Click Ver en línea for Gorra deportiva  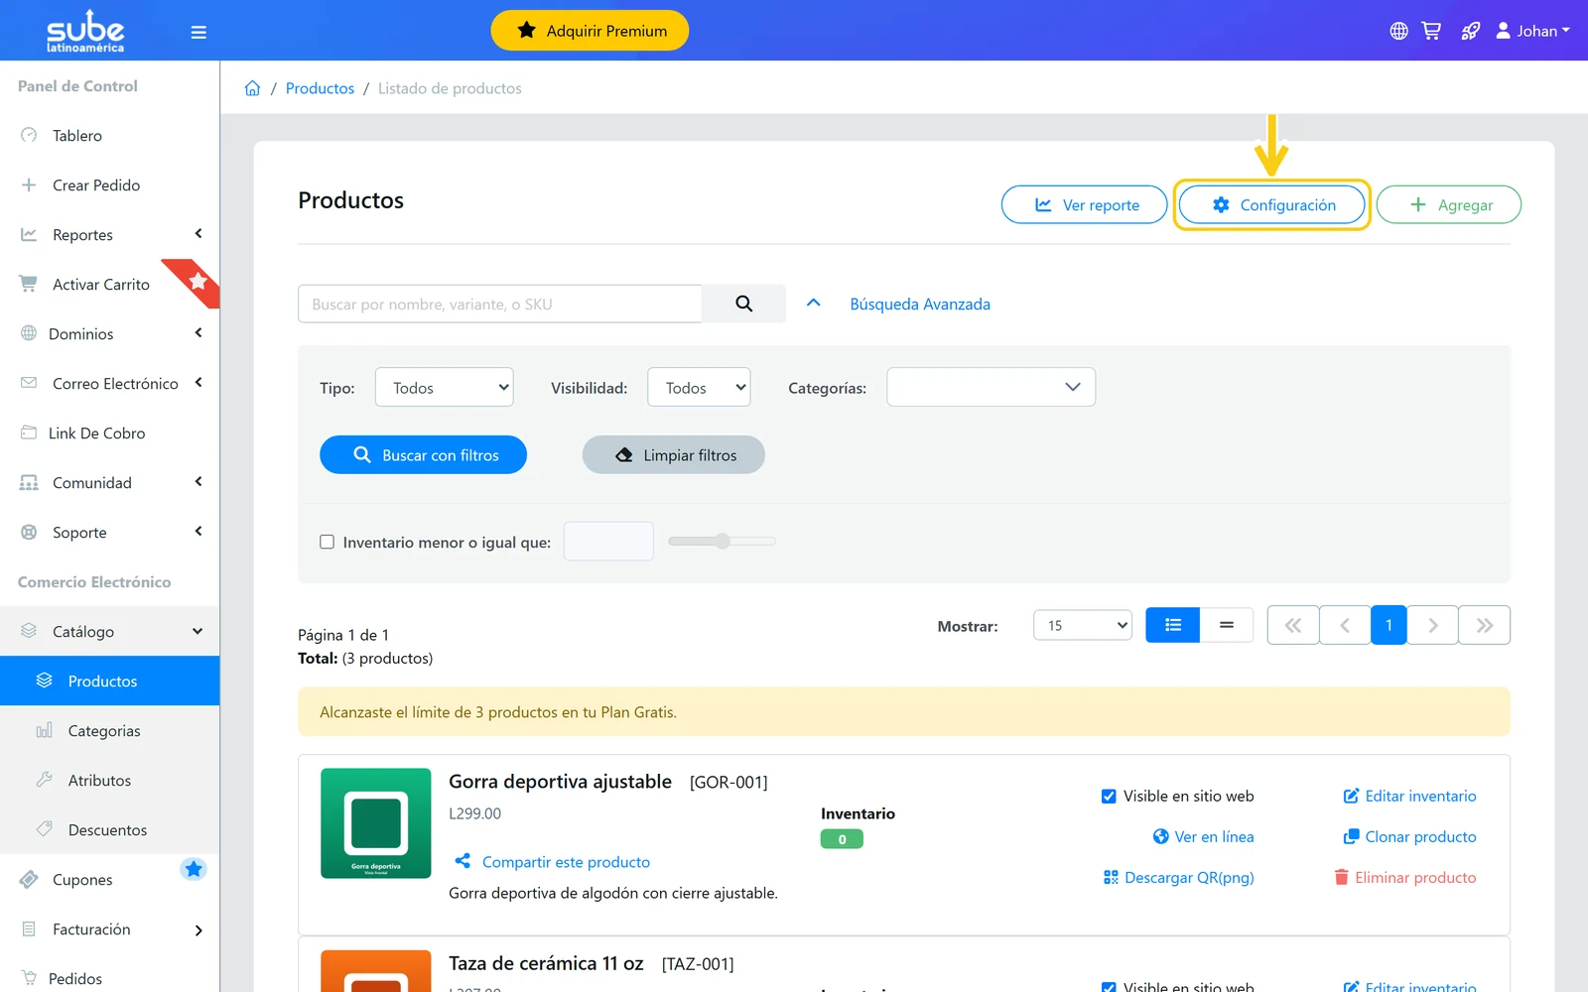click(1203, 837)
